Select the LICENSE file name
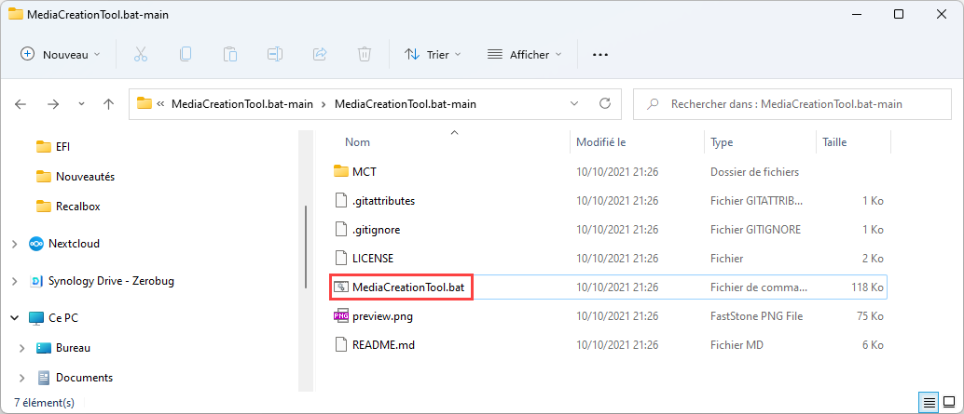The image size is (964, 414). [373, 259]
